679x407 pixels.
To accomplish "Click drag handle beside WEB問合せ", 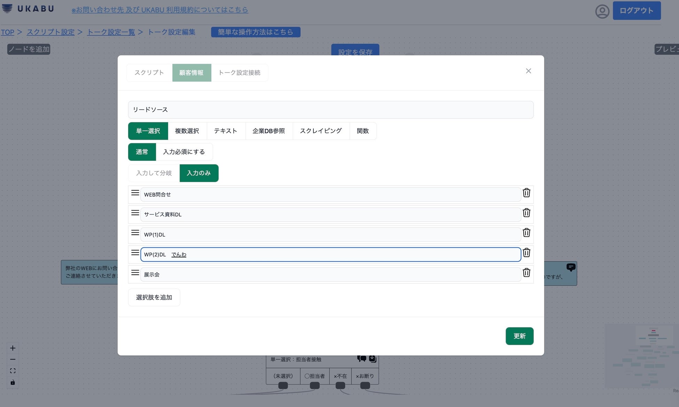I will pyautogui.click(x=135, y=193).
